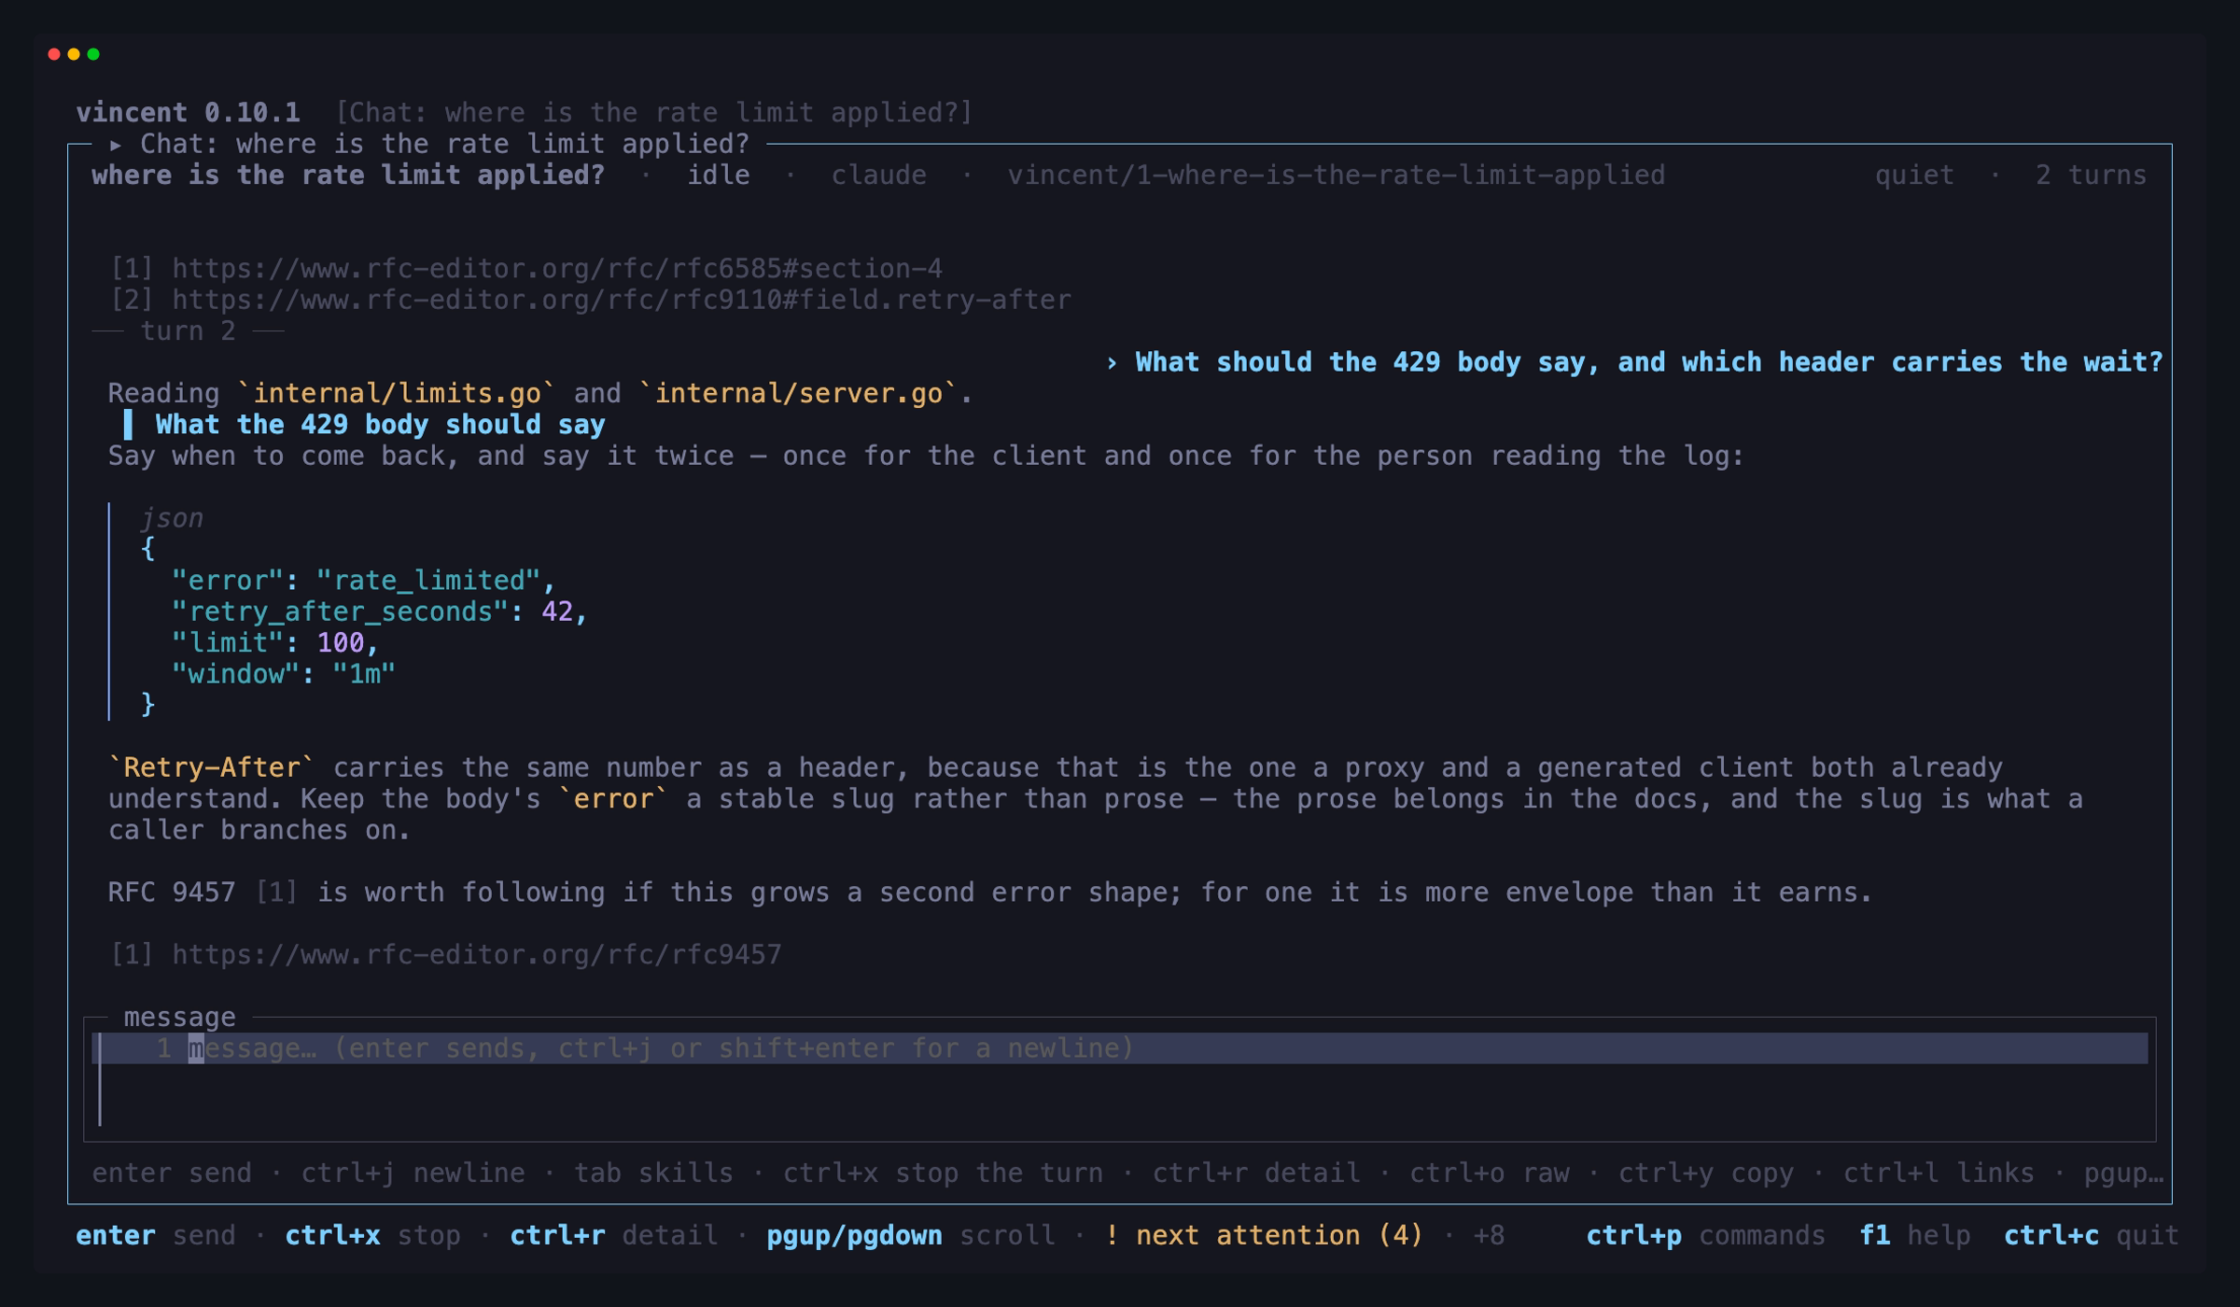The image size is (2240, 1307).
Task: Open the rfc6585#section-4 link
Action: (557, 269)
